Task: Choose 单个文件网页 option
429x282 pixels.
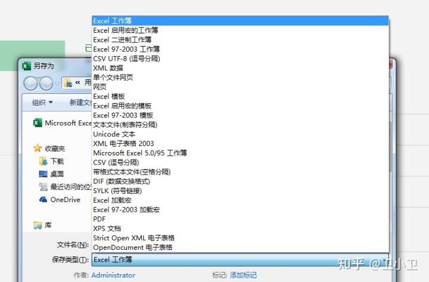Action: click(240, 78)
